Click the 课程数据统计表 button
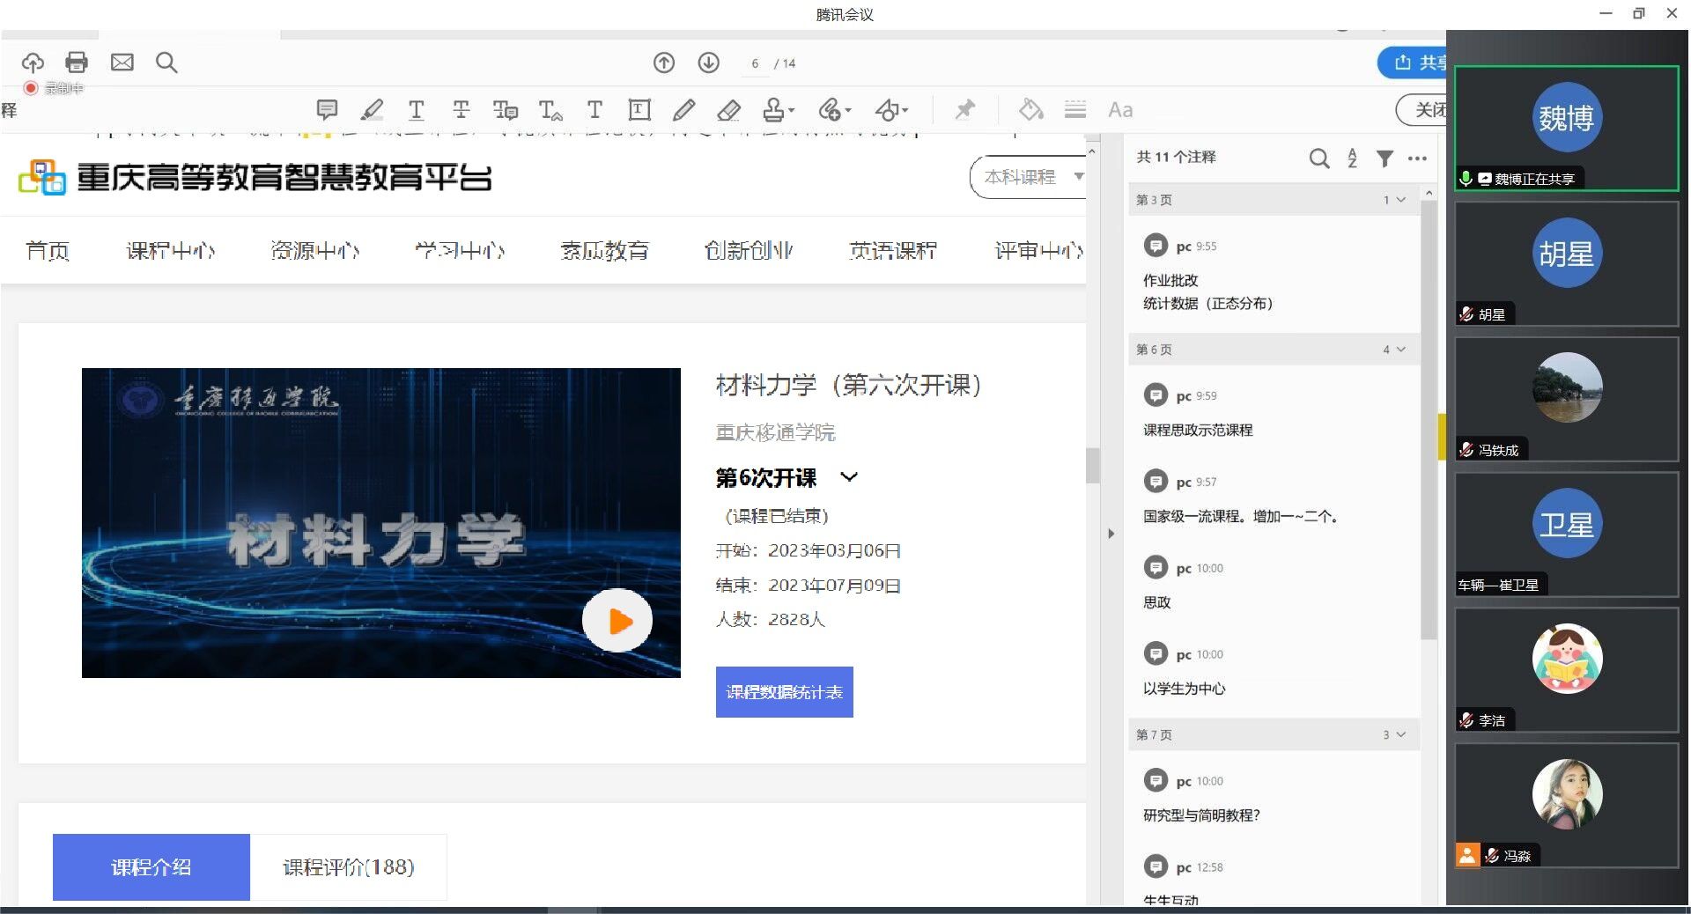Screen dimensions: 1691x914 click(x=784, y=692)
